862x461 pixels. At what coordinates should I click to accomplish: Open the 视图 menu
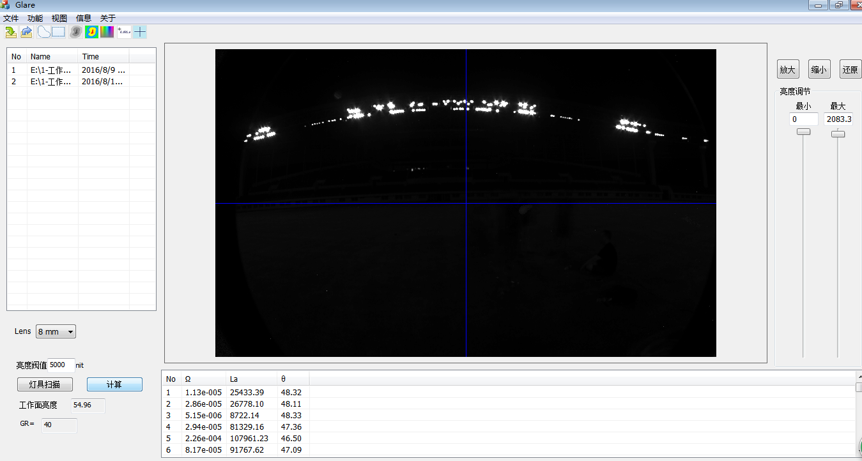coord(59,18)
